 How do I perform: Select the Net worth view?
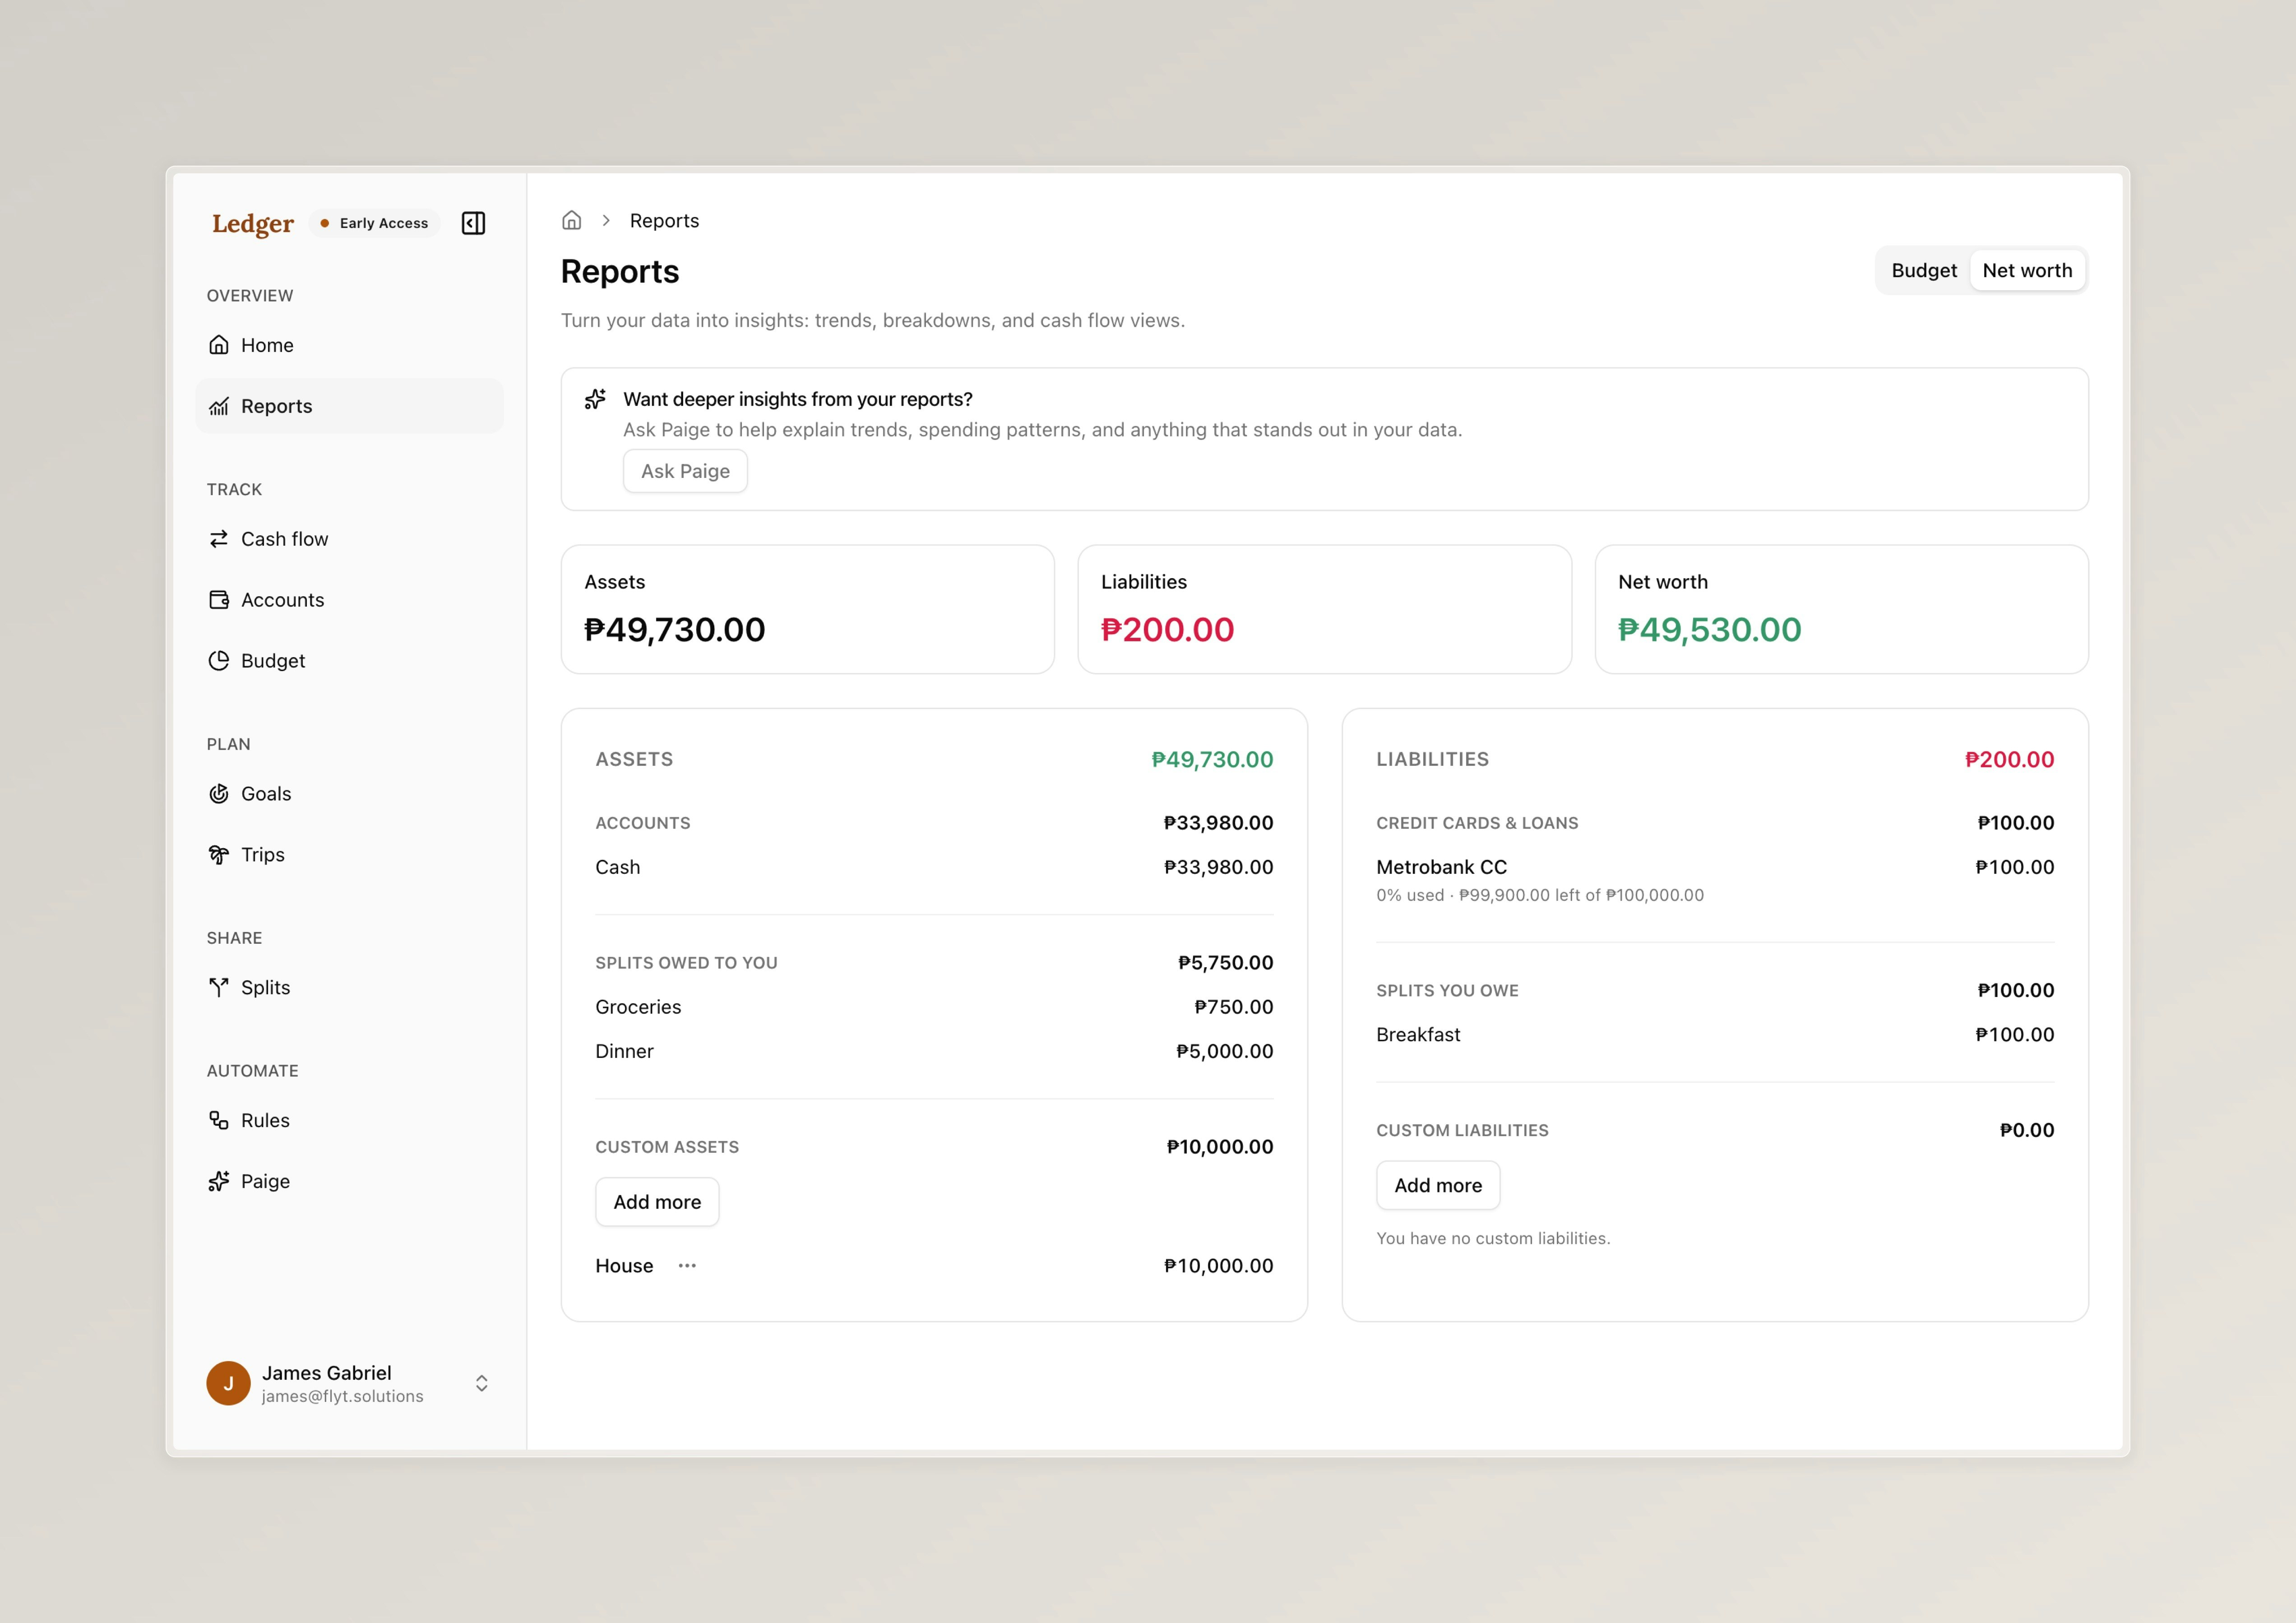click(2027, 270)
